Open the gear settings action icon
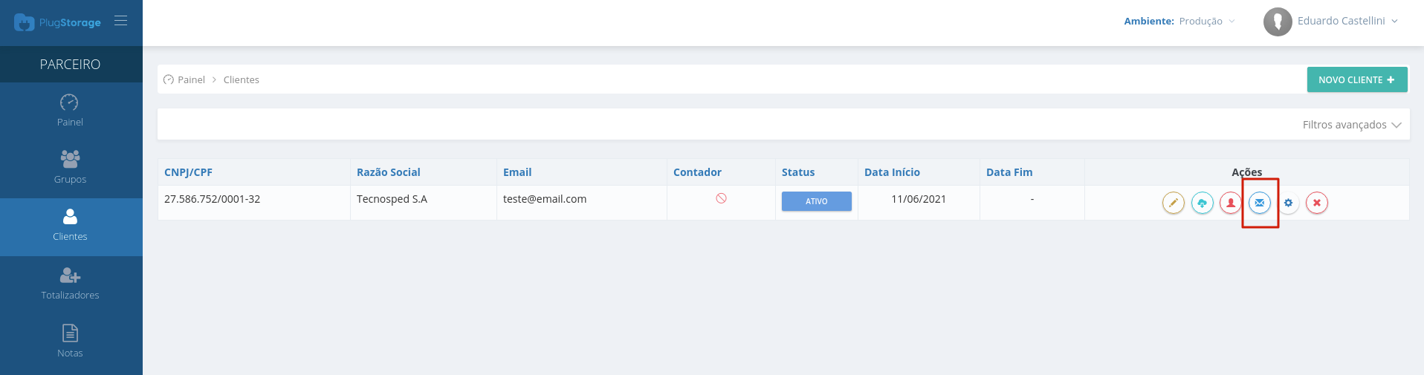This screenshot has height=375, width=1424. tap(1289, 203)
